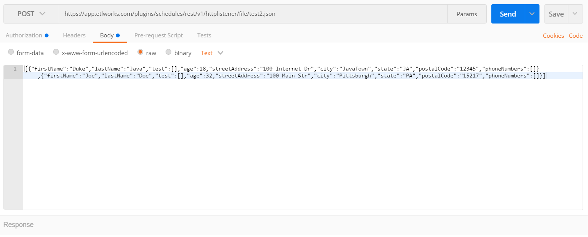This screenshot has height=237, width=588.
Task: Select the binary body radio button
Action: [x=168, y=52]
